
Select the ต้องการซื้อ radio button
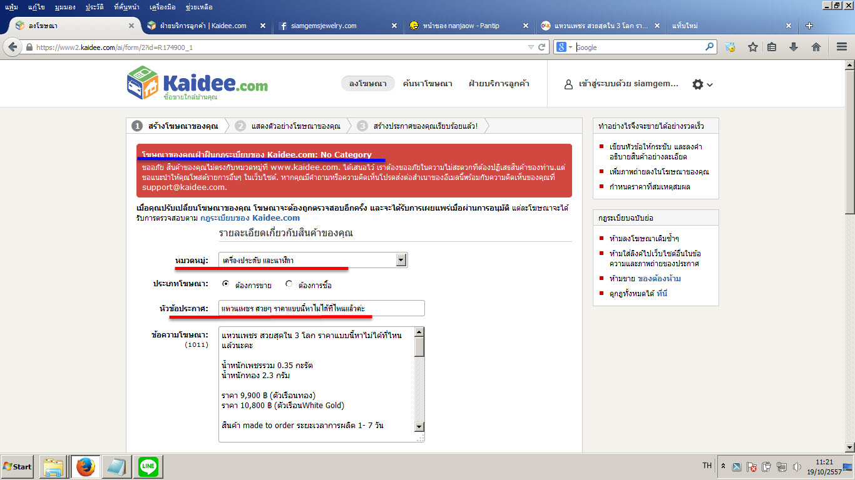[x=289, y=284]
